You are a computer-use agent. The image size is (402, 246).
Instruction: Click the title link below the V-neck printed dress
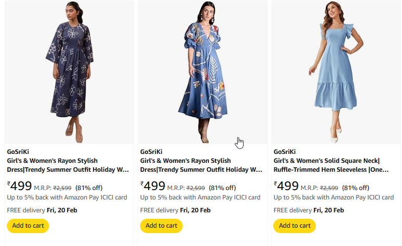[201, 165]
